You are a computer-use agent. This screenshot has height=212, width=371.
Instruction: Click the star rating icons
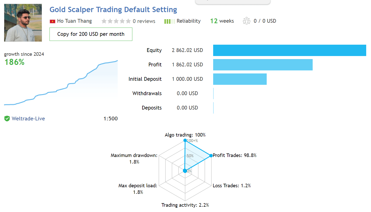tap(116, 21)
